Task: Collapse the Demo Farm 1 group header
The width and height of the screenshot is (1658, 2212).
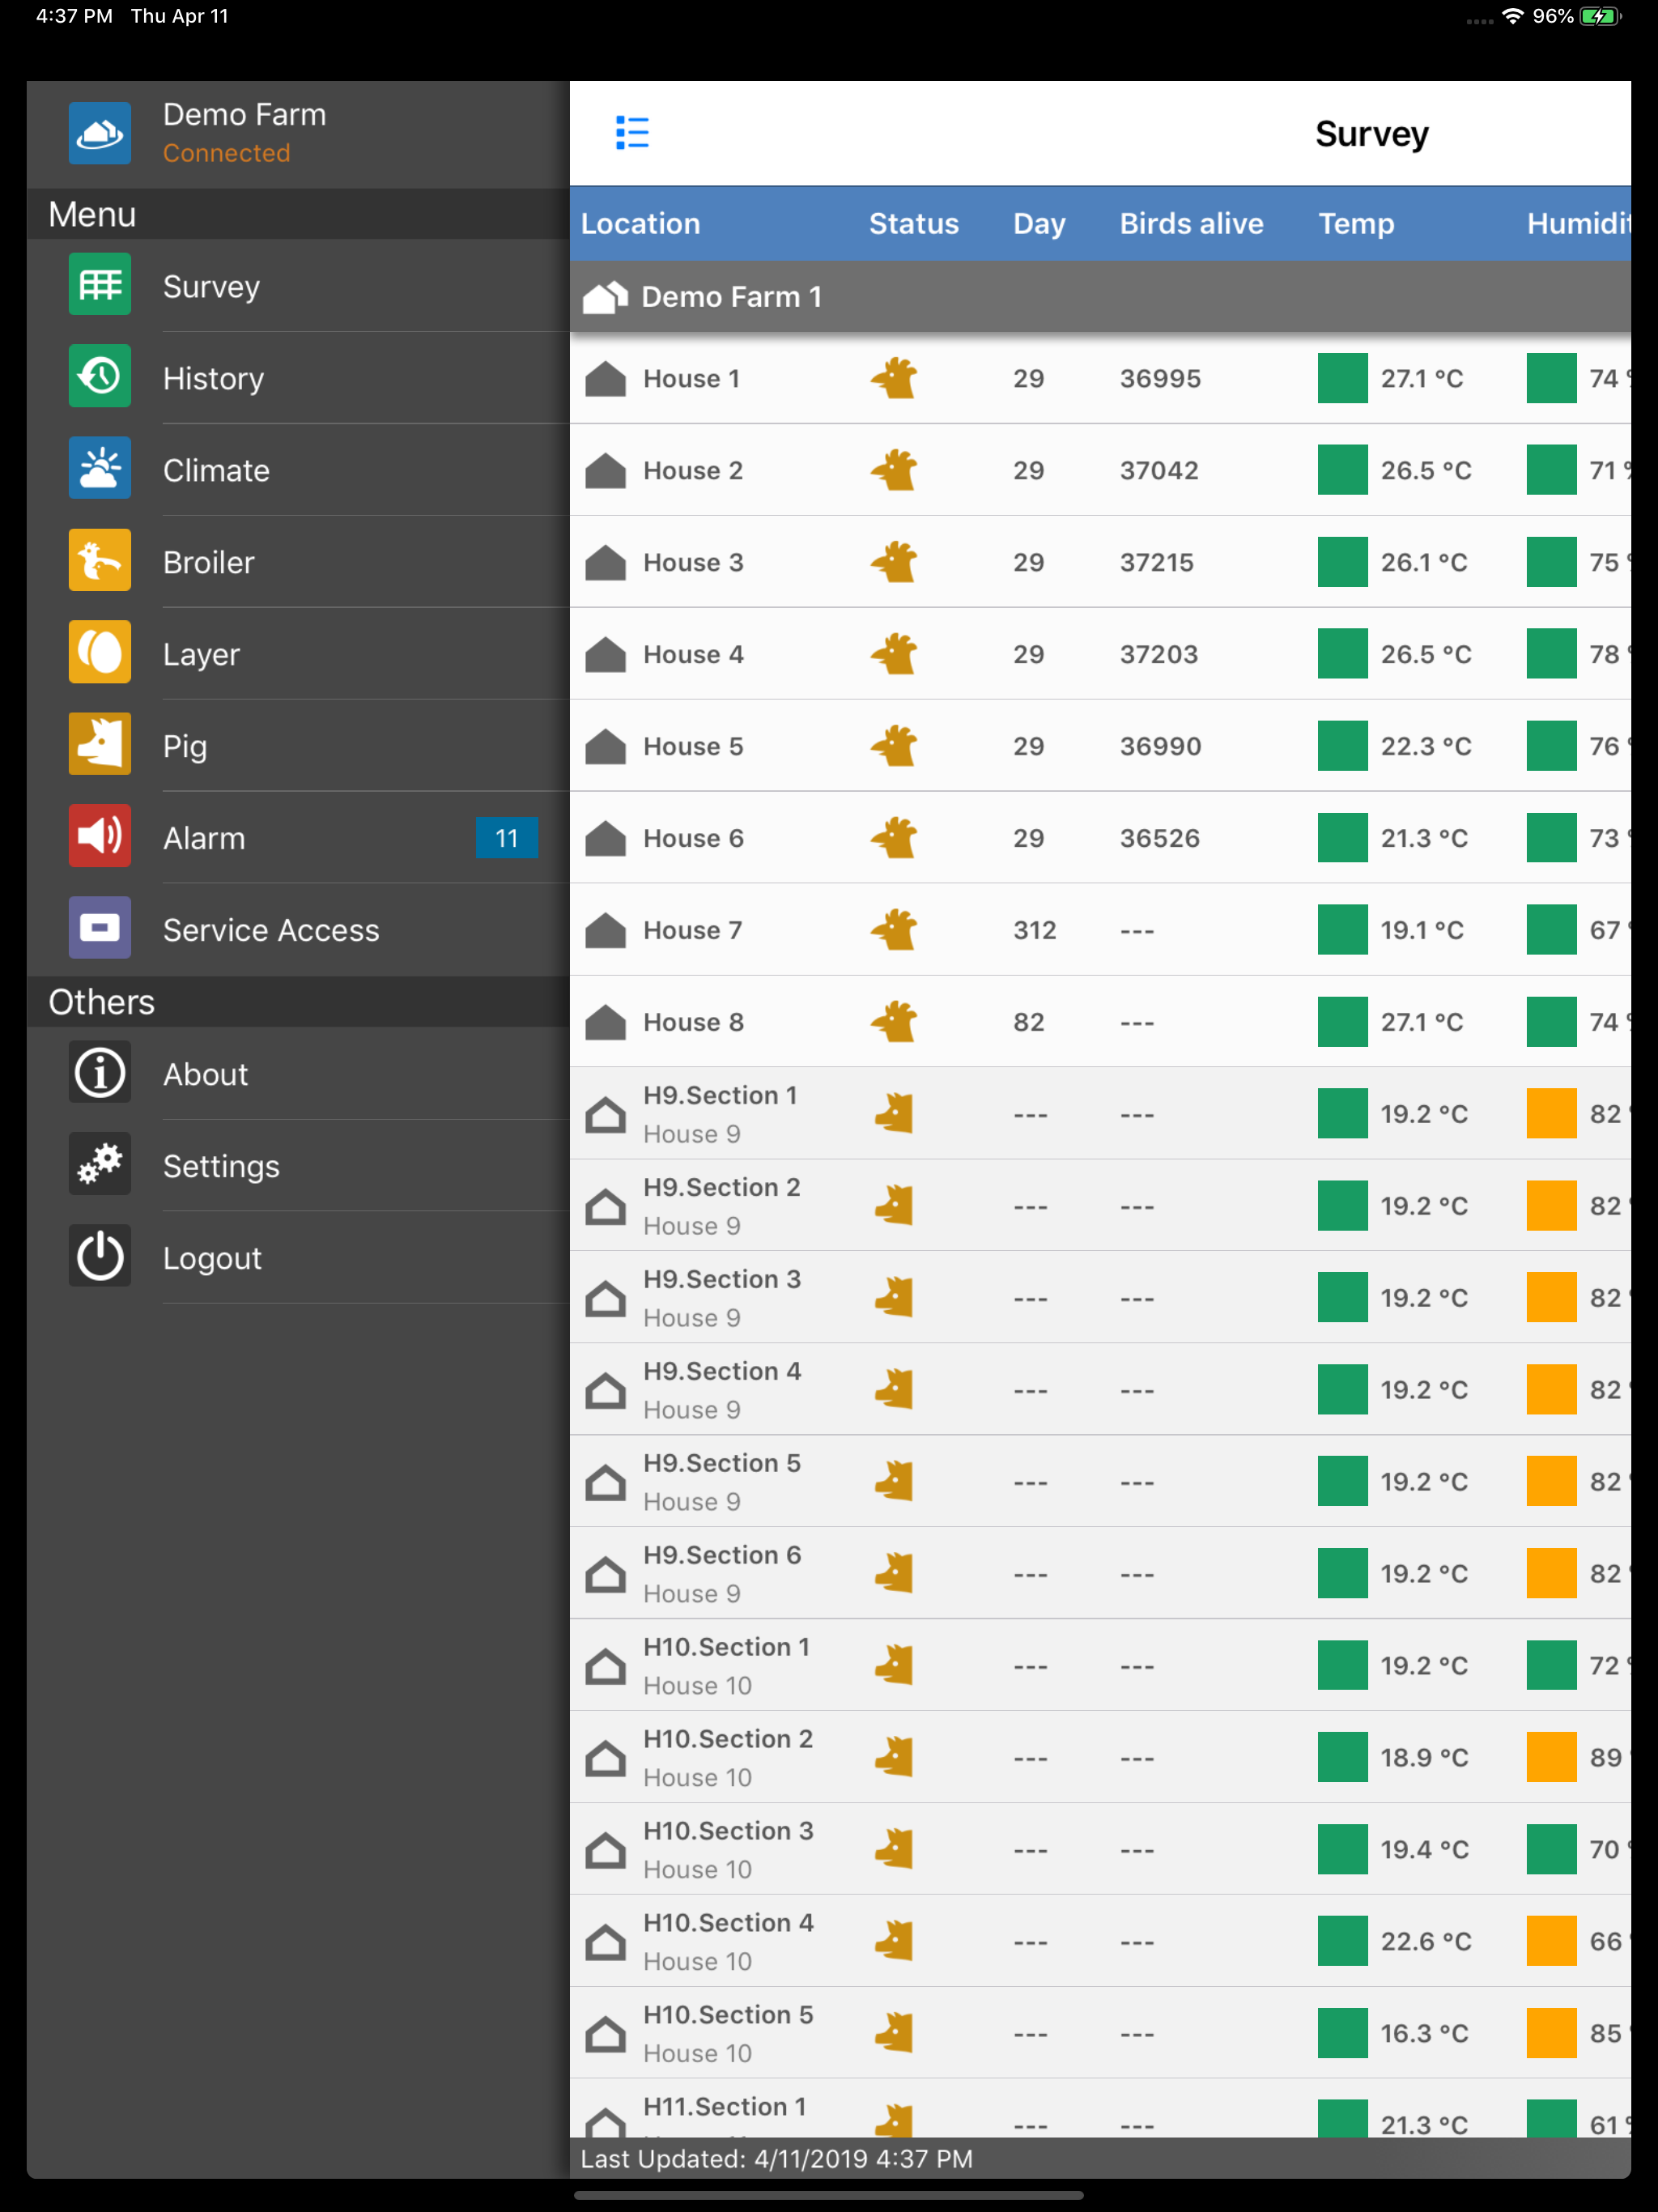Action: [1100, 297]
